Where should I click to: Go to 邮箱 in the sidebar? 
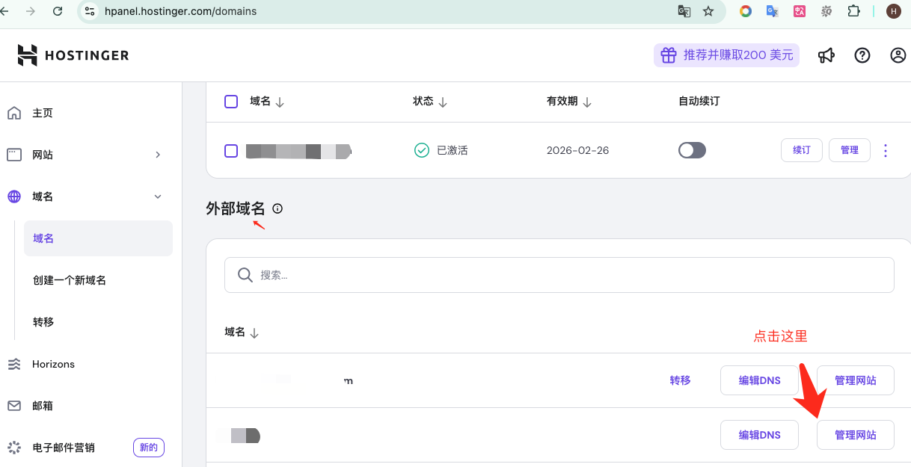pyautogui.click(x=43, y=406)
